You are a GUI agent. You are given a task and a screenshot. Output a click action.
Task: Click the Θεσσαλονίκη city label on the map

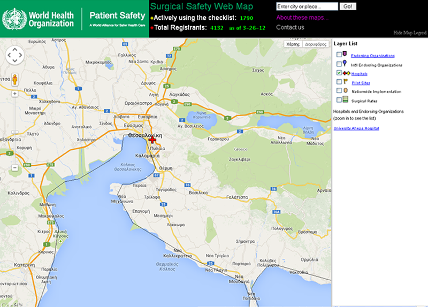click(145, 135)
